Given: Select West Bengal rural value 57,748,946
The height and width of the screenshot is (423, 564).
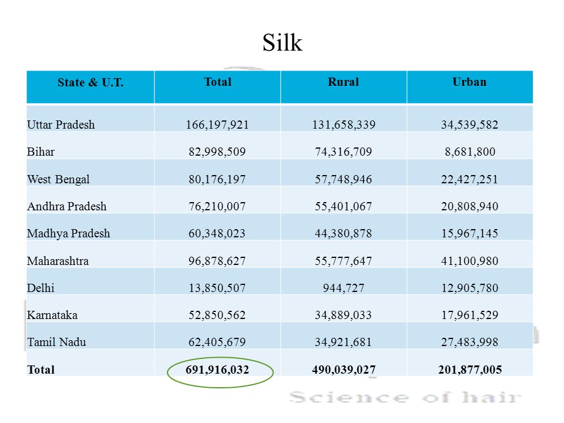Looking at the screenshot, I should [x=344, y=179].
